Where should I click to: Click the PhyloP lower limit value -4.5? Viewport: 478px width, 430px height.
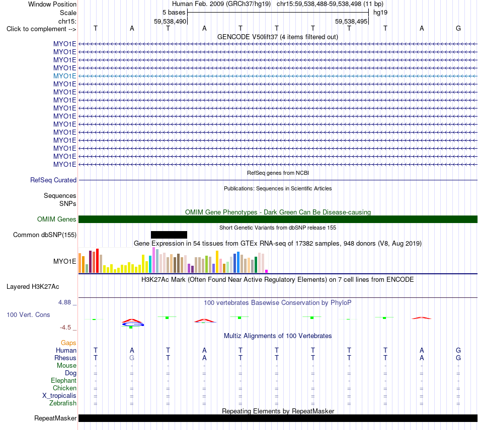pyautogui.click(x=65, y=328)
